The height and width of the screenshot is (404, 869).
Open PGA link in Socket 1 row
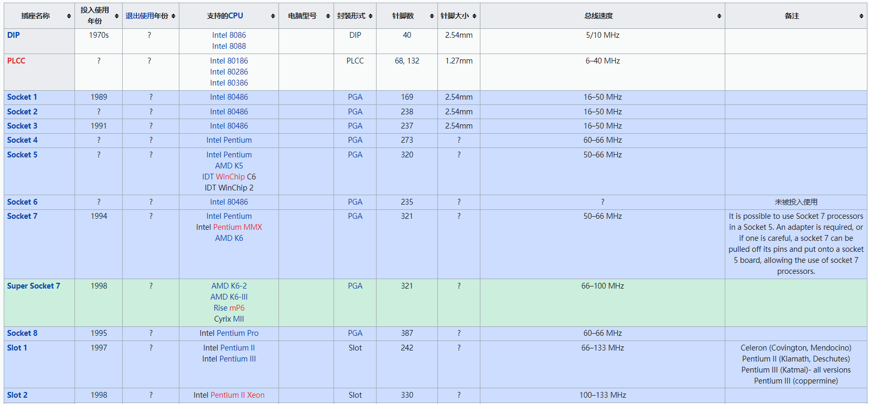tap(355, 97)
